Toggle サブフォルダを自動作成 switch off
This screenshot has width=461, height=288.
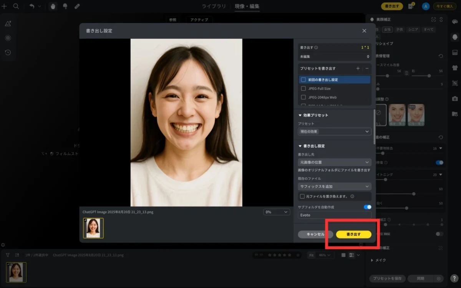(x=367, y=207)
